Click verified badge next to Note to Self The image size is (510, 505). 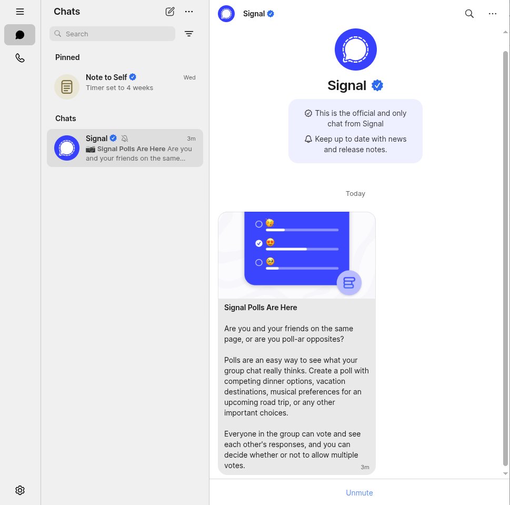click(x=133, y=77)
